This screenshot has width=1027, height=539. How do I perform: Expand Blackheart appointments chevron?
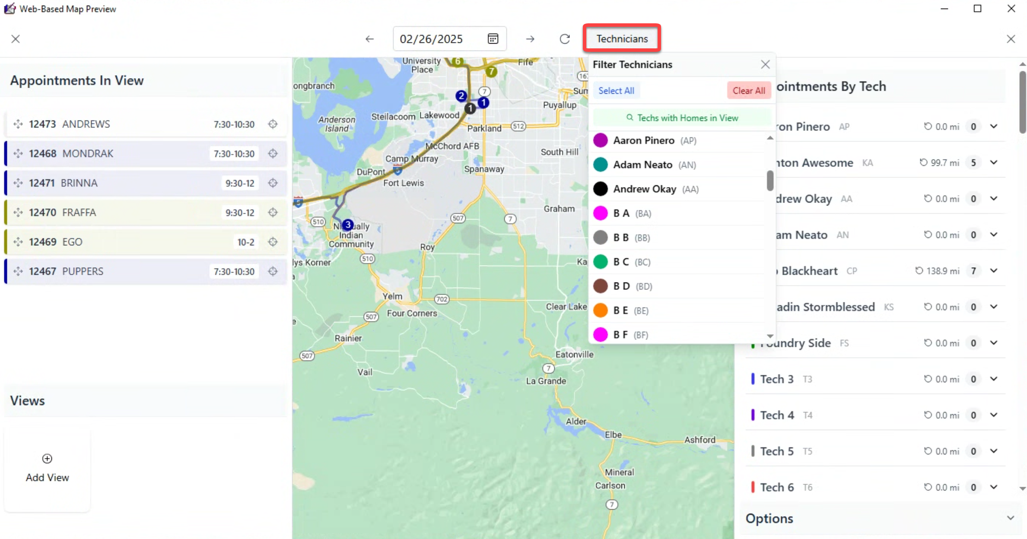(994, 271)
